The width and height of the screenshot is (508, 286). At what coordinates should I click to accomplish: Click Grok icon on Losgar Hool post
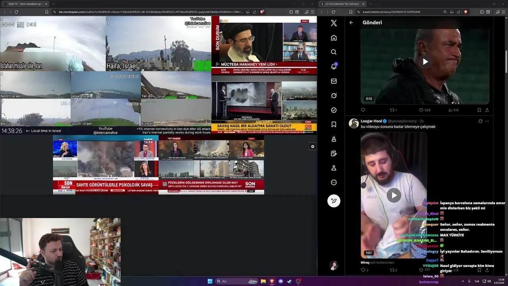(x=480, y=121)
